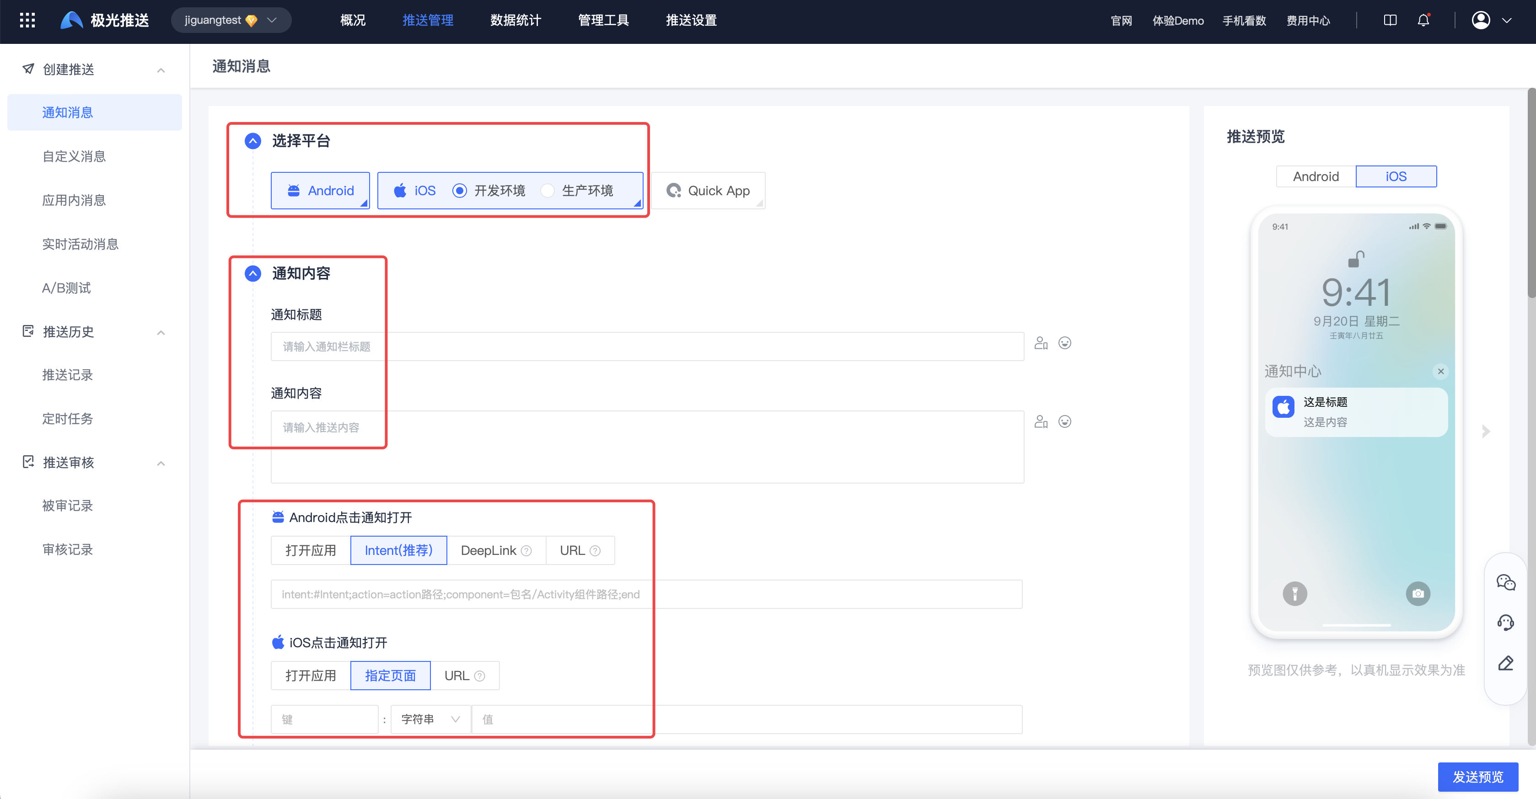Open the 费用中心 link
Viewport: 1536px width, 799px height.
click(x=1308, y=21)
